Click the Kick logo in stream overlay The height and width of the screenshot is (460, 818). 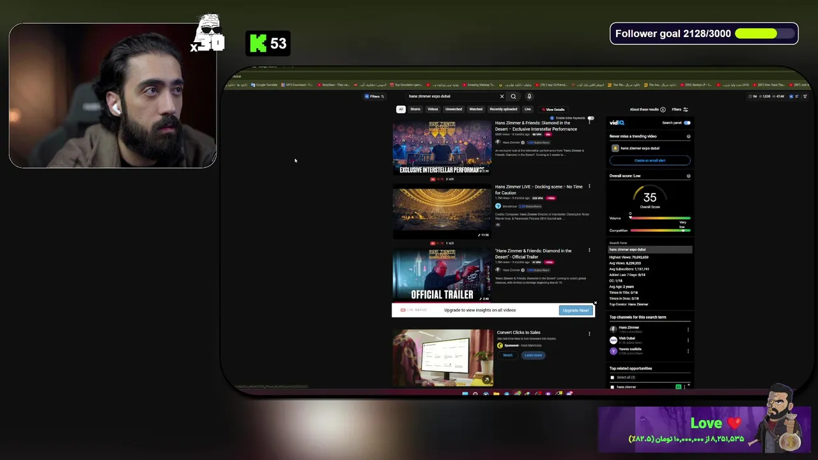point(258,43)
